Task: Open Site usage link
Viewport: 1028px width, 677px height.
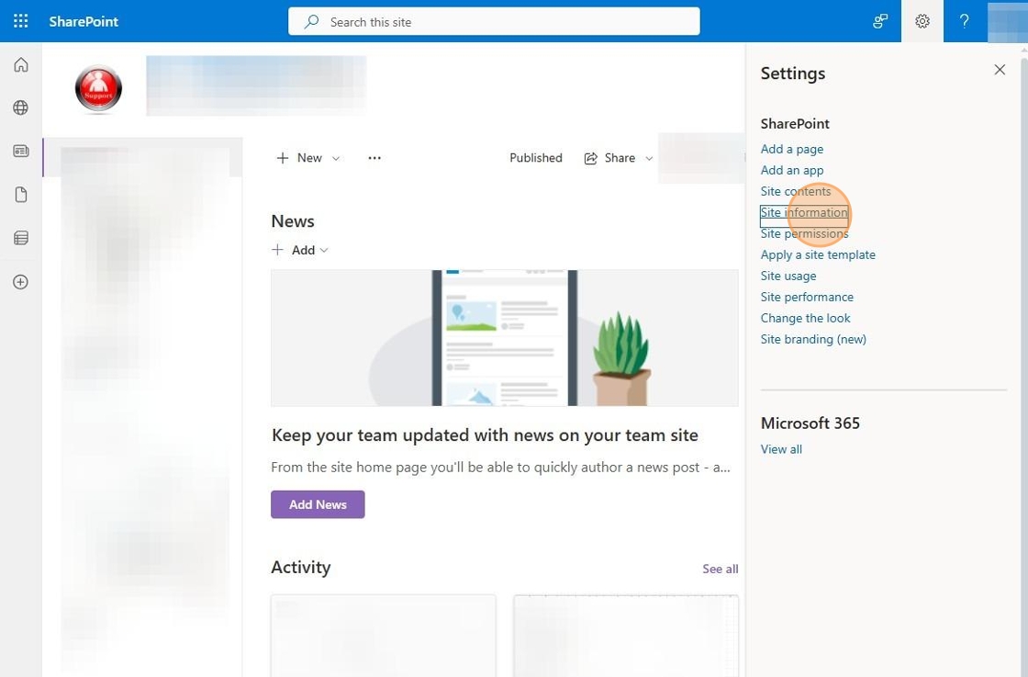Action: (x=788, y=276)
